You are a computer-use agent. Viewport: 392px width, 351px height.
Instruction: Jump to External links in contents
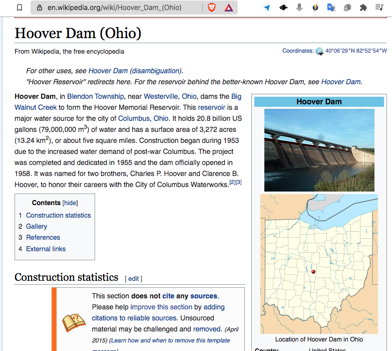tap(46, 249)
